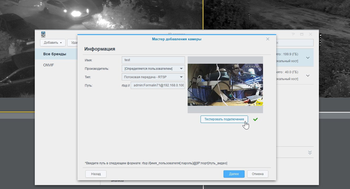Maximize the IP camera window
350x189 pixels.
pyautogui.click(x=302, y=34)
